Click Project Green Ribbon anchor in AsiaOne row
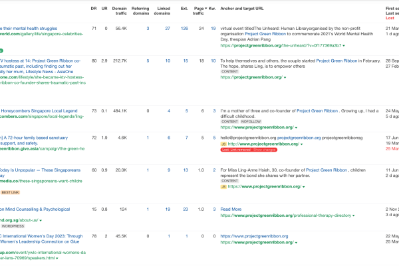Viewport: 399px width, 266px height. tap(336, 61)
